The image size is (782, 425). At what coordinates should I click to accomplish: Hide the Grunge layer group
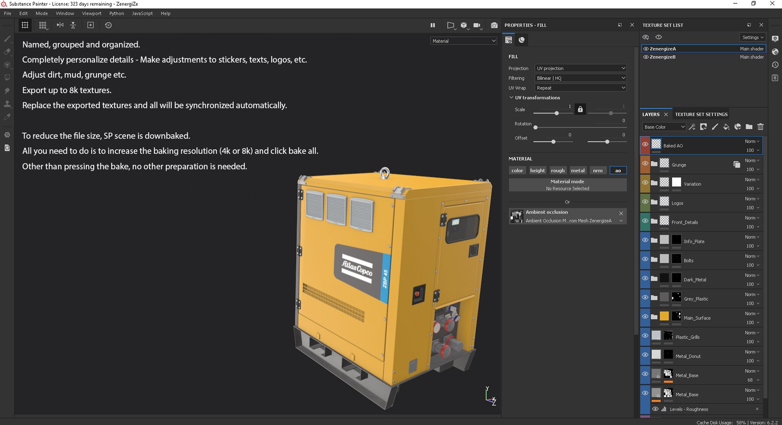(645, 163)
